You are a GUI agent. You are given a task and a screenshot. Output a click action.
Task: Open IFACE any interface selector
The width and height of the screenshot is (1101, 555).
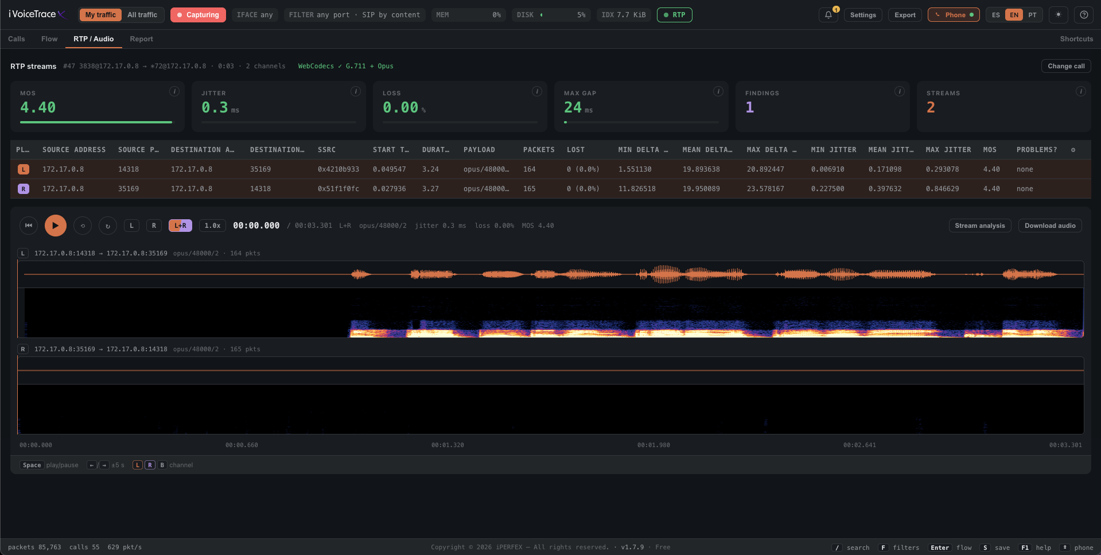(255, 15)
